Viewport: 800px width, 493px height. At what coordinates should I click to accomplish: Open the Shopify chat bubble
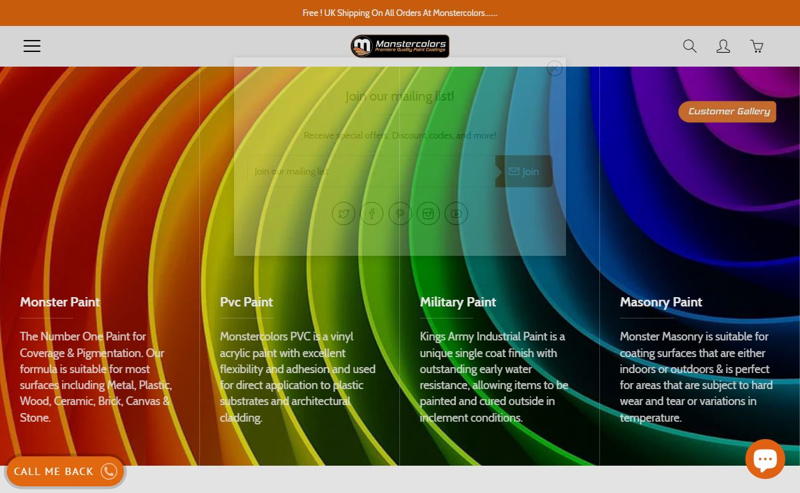tap(765, 459)
